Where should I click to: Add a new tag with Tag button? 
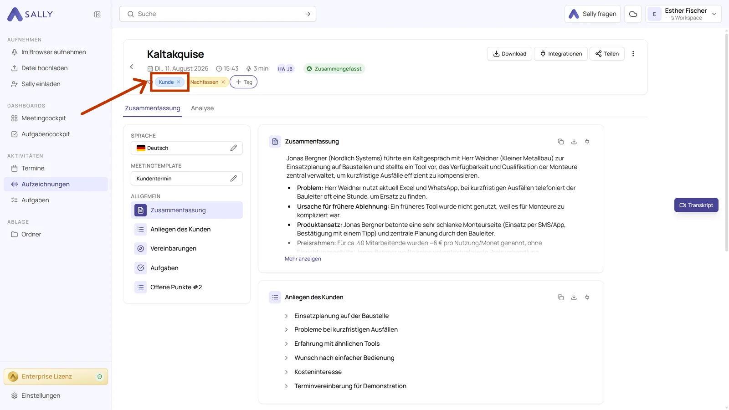[x=244, y=82]
